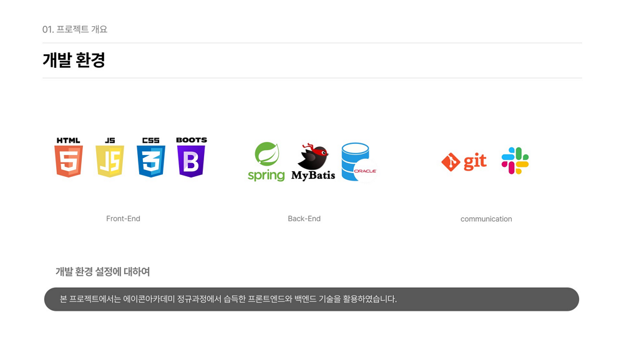The height and width of the screenshot is (350, 624).
Task: Click the dark gray description banner
Action: coord(311,299)
